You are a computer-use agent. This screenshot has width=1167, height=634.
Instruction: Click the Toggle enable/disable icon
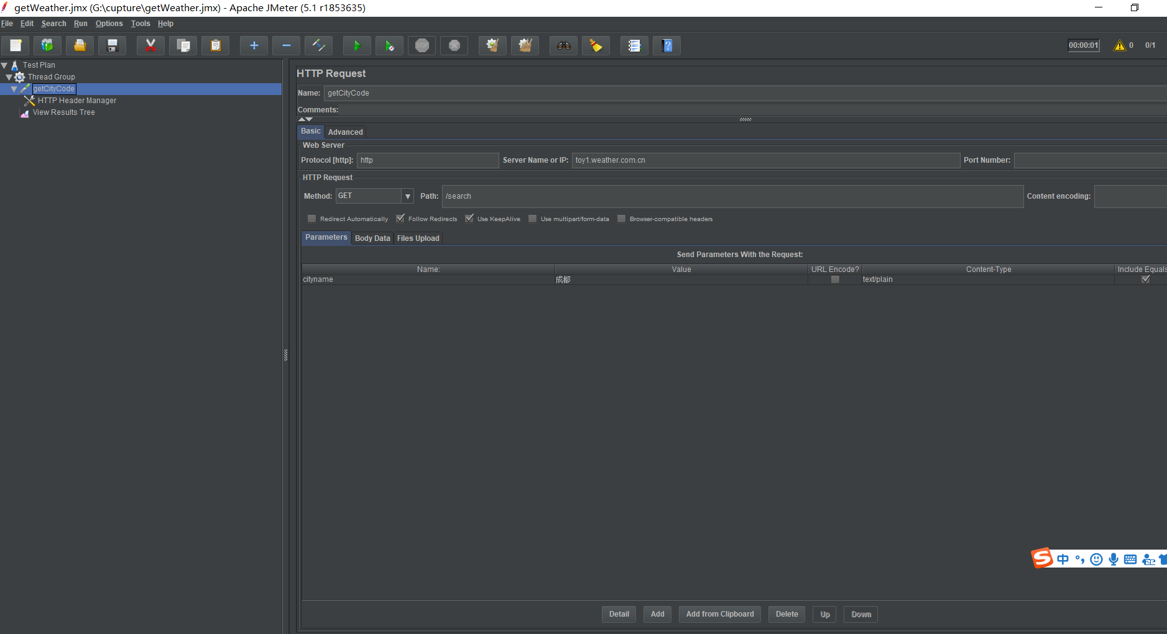point(319,45)
